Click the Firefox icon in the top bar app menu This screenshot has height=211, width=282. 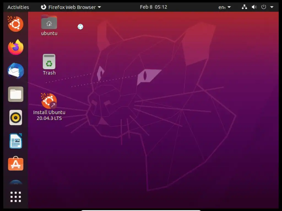[44, 7]
